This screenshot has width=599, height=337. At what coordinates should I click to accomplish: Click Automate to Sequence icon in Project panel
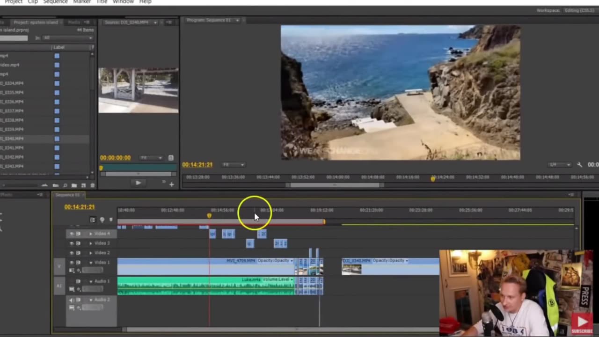[x=56, y=185]
